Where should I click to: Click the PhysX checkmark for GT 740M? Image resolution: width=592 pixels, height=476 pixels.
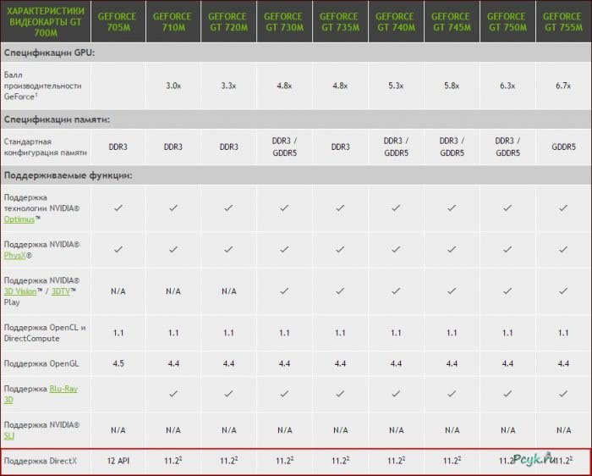(396, 250)
